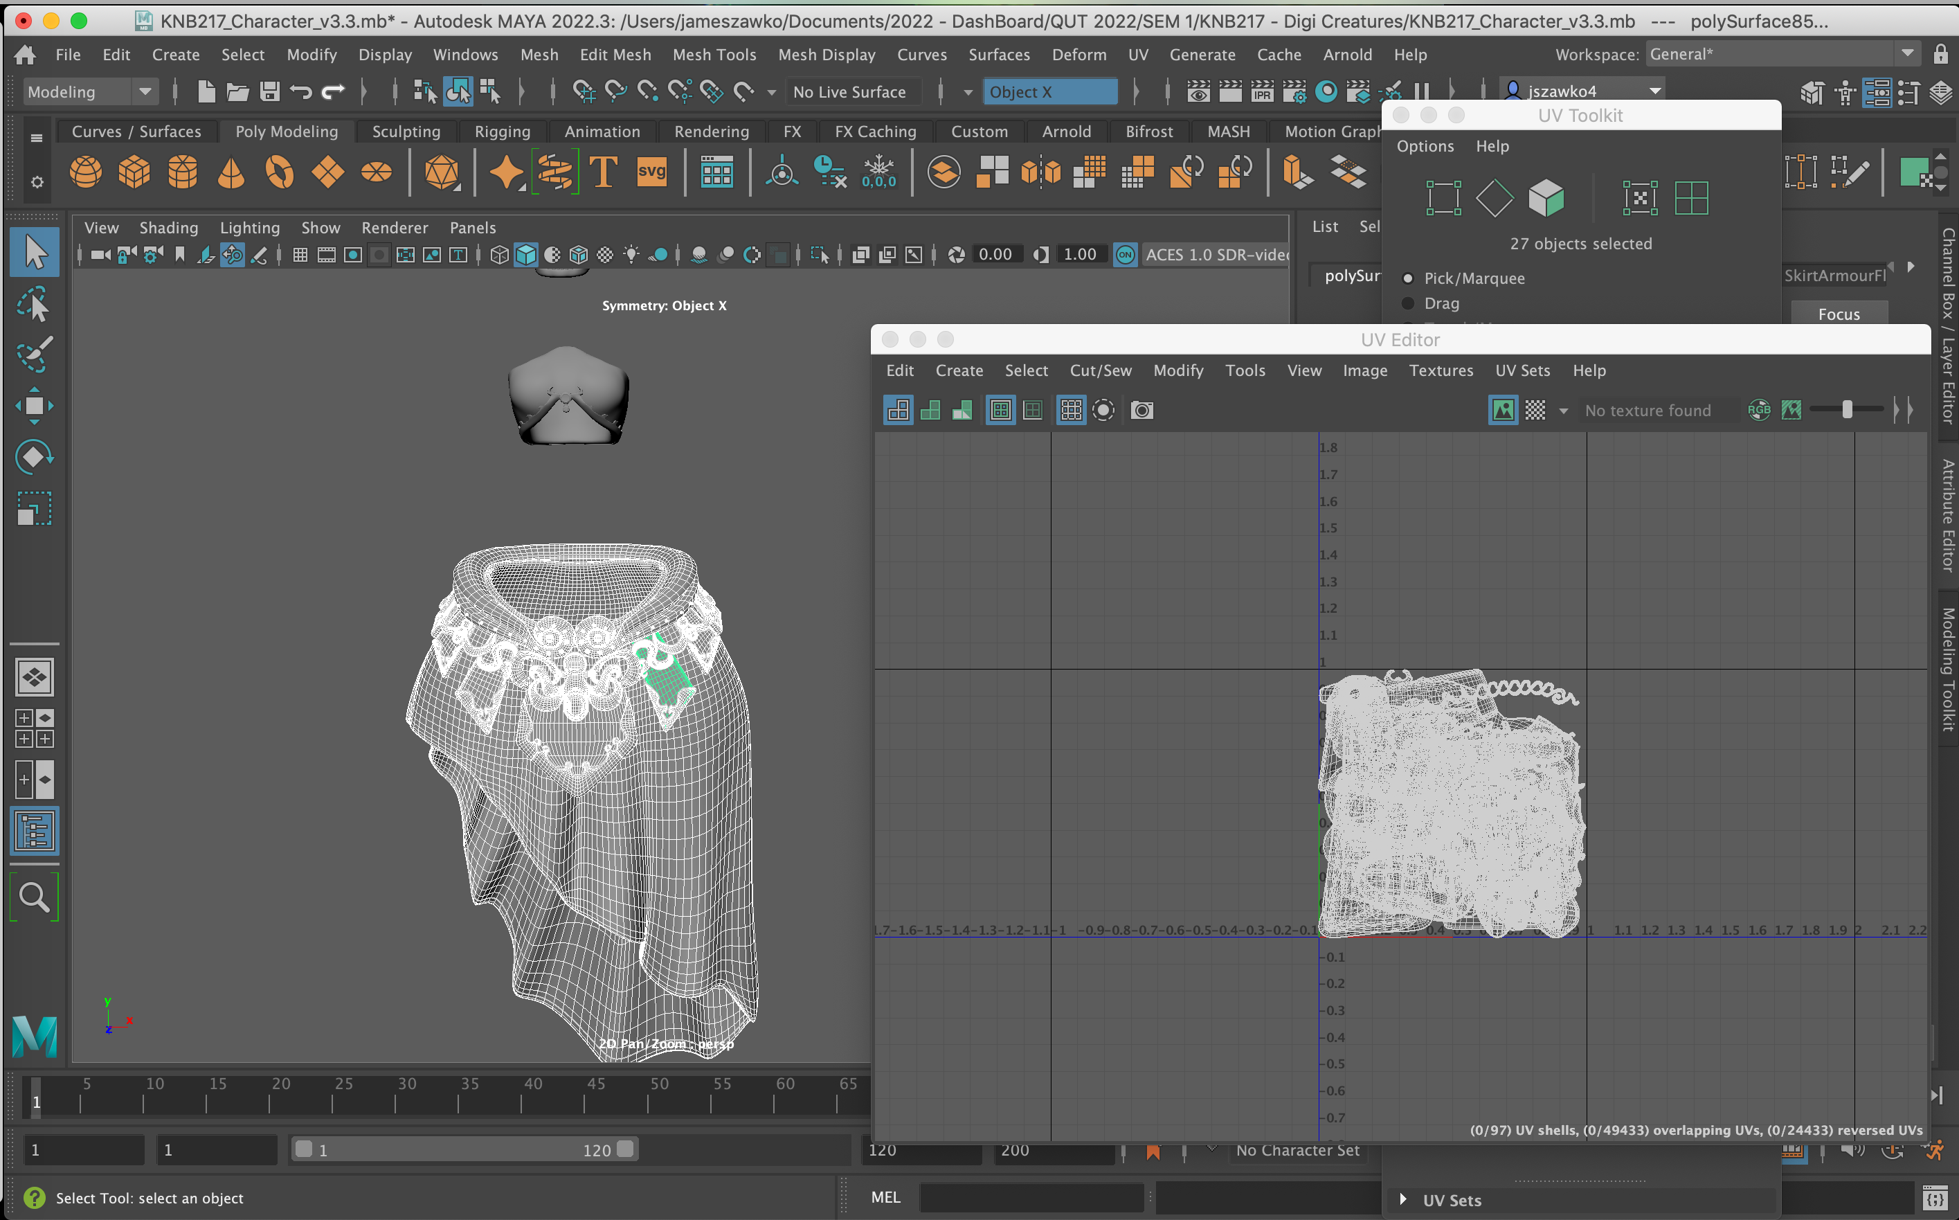Adjust the UV Editor image dimming slider
The image size is (1959, 1220).
pos(1847,410)
